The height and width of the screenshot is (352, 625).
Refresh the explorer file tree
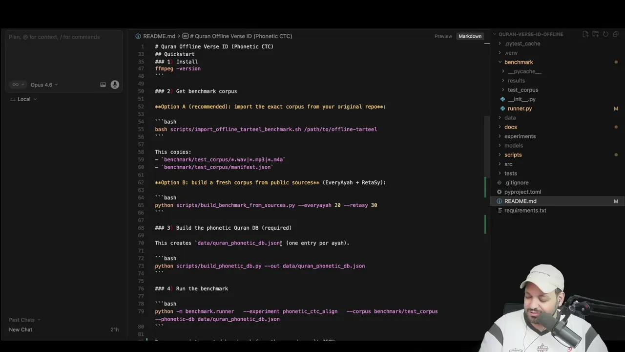point(605,34)
